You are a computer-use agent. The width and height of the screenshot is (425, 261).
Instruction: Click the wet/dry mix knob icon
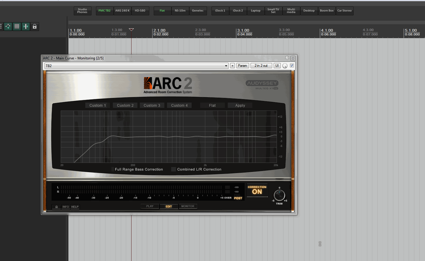point(285,66)
